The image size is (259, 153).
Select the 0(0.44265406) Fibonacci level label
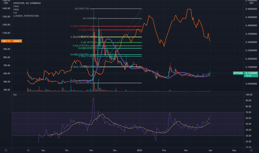(x=90, y=18)
